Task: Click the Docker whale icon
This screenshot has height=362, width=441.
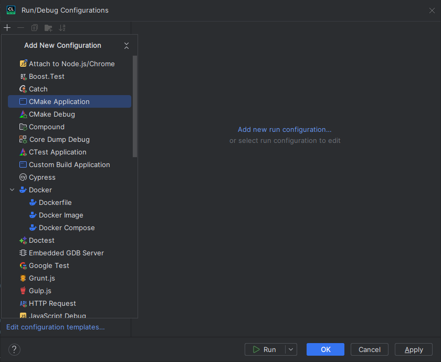Action: 23,190
